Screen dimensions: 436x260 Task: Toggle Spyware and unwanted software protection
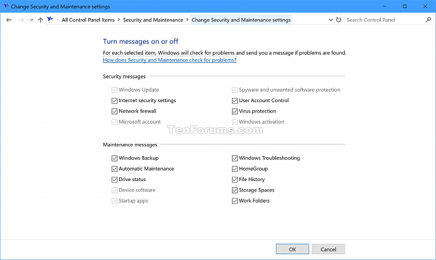(235, 90)
